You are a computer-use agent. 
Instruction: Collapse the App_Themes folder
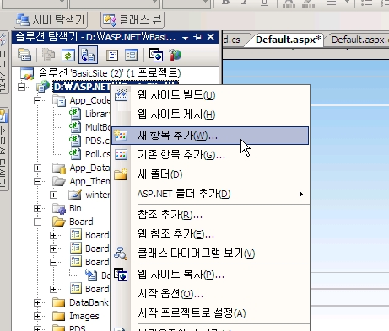pos(37,181)
